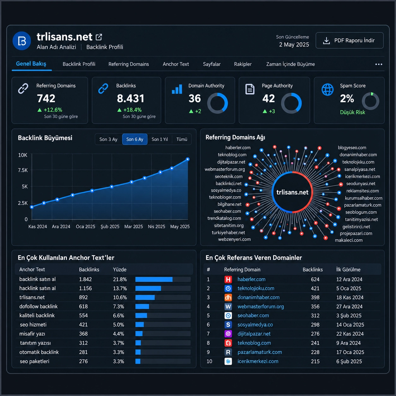Click the webmasterforum.org W favicon
This screenshot has width=396, height=396.
click(228, 307)
